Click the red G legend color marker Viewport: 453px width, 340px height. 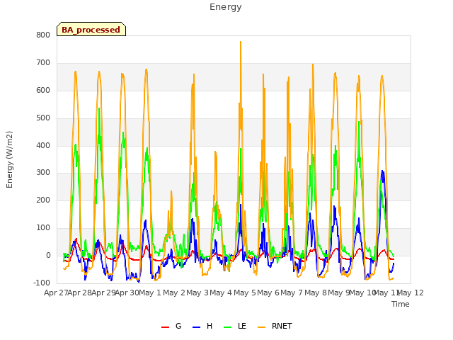(165, 327)
